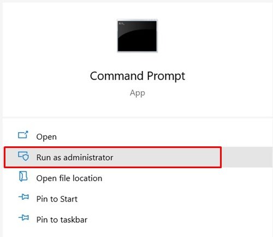273x237 pixels.
Task: Click gray highlighted area outside red box
Action: click(247, 157)
